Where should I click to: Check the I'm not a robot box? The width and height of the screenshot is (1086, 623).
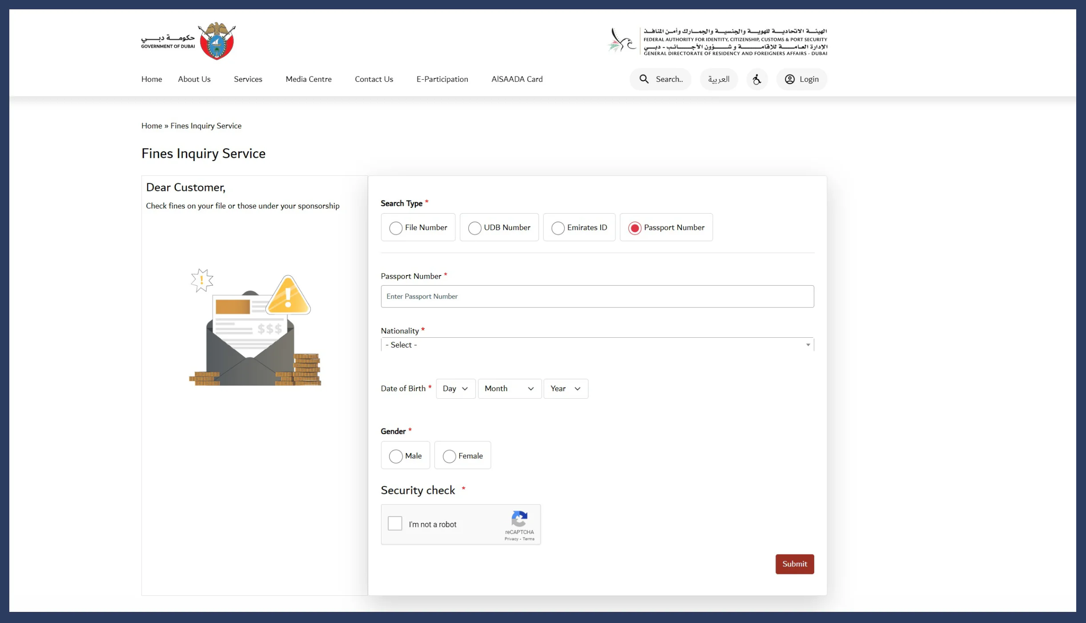coord(394,523)
